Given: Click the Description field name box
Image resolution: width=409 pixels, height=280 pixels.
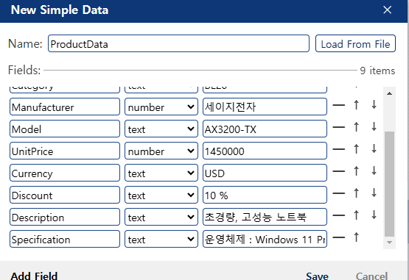Looking at the screenshot, I should [x=65, y=217].
